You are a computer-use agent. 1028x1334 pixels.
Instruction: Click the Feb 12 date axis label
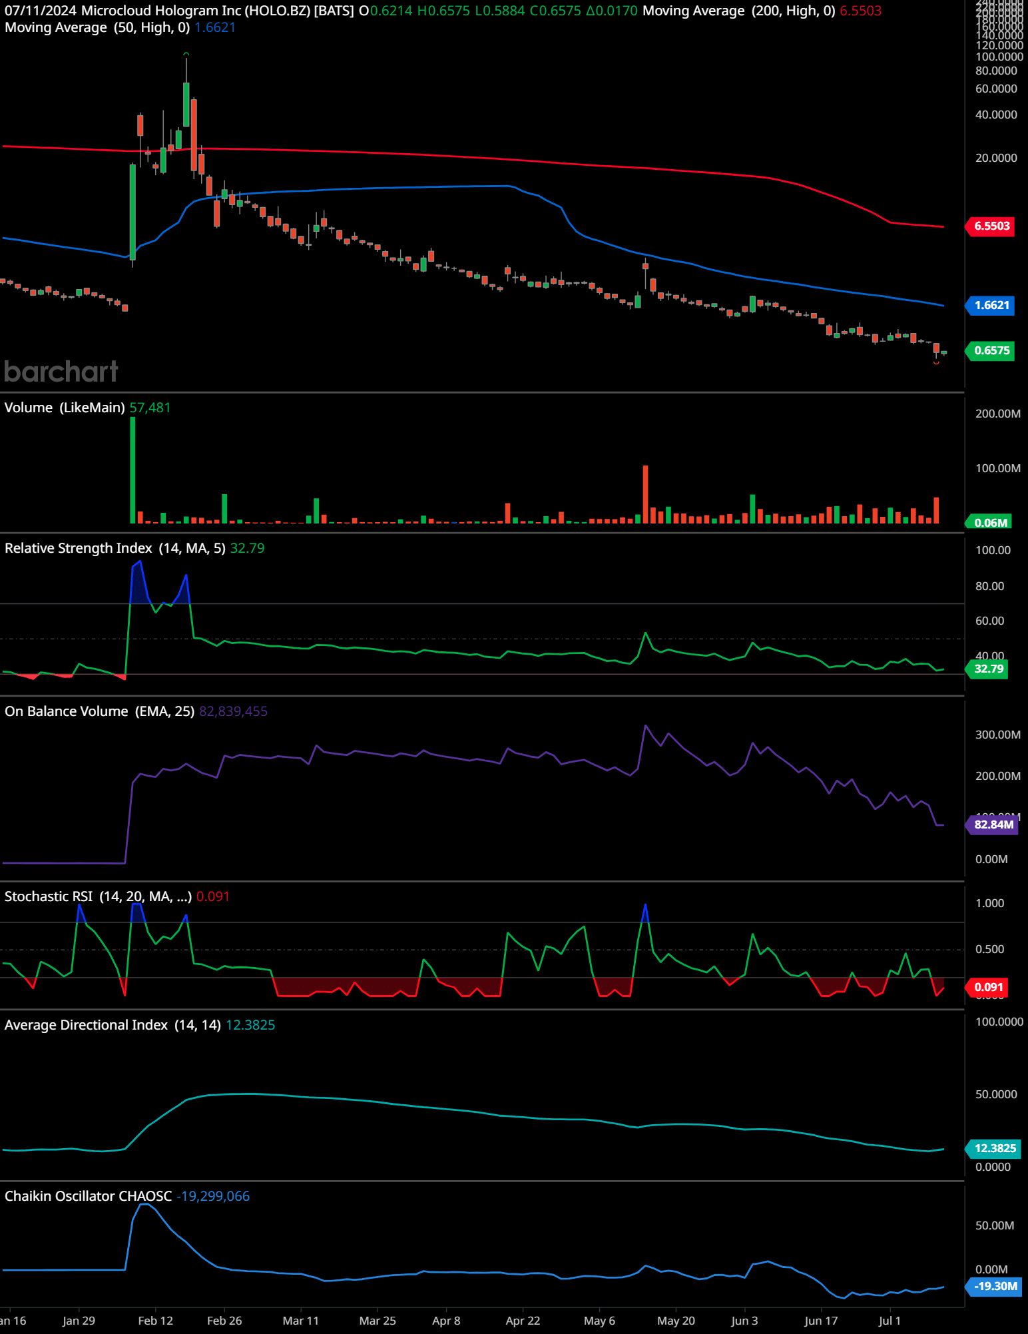[x=155, y=1321]
